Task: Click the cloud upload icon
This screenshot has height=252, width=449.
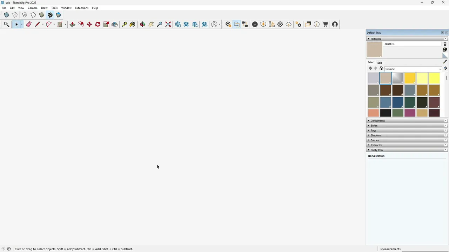Action: pyautogui.click(x=288, y=24)
